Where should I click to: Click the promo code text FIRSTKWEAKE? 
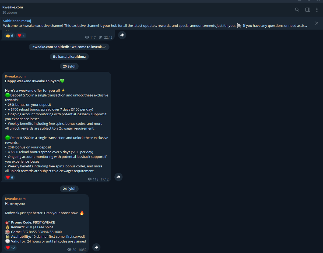click(44, 222)
